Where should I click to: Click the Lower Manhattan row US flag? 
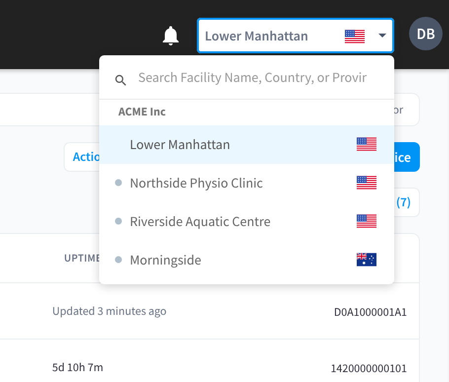click(366, 144)
